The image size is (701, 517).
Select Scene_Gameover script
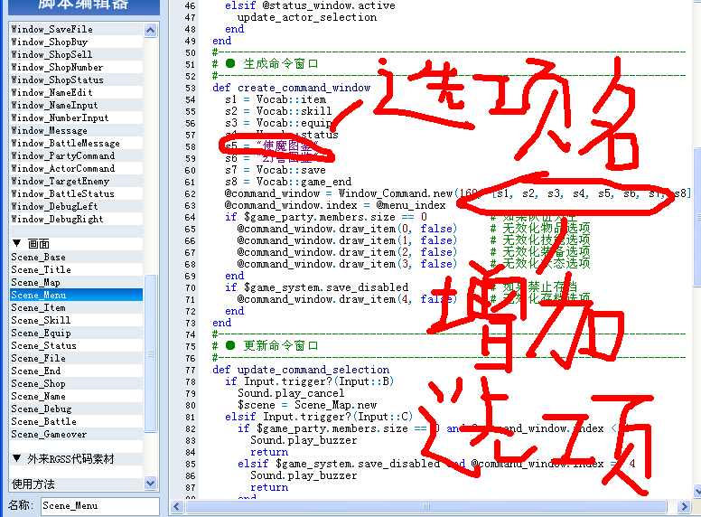76,434
